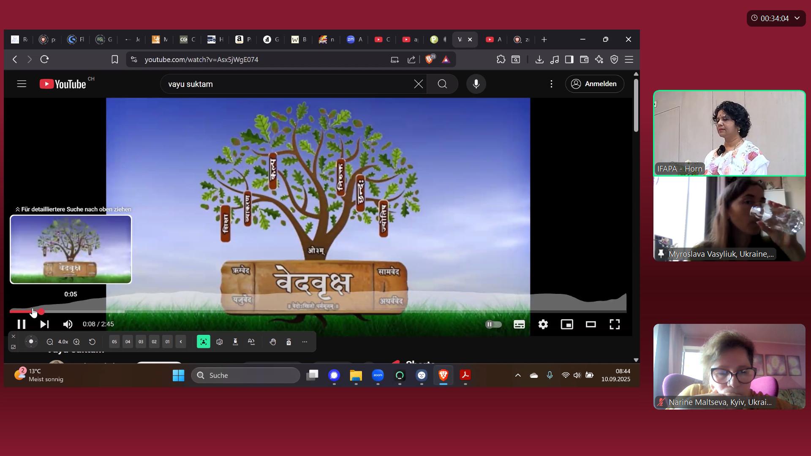Enable the miniplayer mode
This screenshot has width=811, height=456.
(x=566, y=324)
